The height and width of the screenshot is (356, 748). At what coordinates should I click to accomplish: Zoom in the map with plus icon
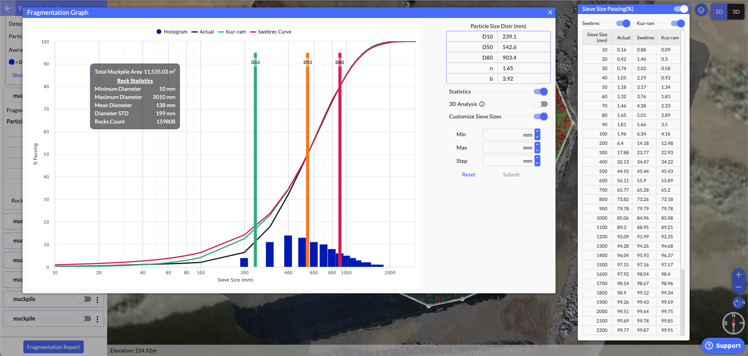coord(738,275)
